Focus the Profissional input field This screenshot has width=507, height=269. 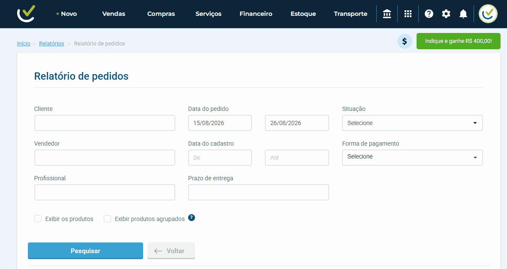pyautogui.click(x=105, y=192)
